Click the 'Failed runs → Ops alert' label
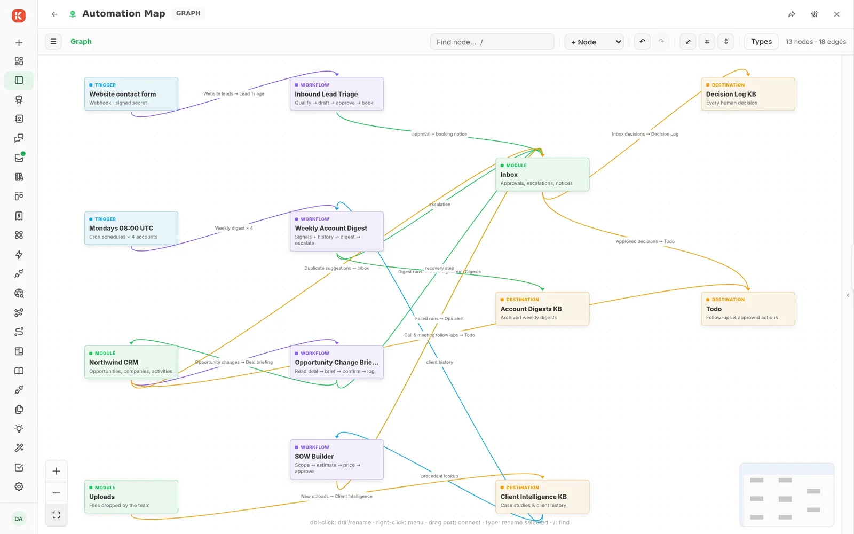Image resolution: width=854 pixels, height=534 pixels. (439, 319)
